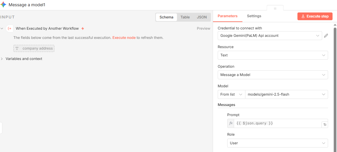Click the lightning bolt trigger icon

83,28
